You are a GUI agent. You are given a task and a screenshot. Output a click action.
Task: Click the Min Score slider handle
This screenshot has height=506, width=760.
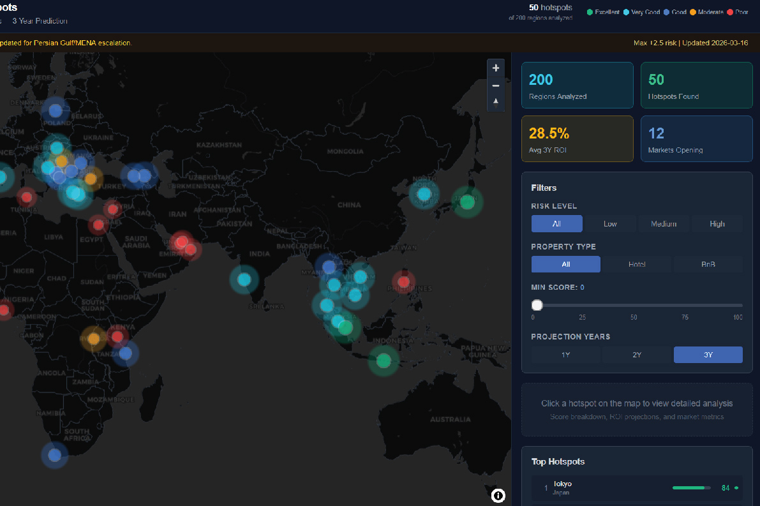tap(537, 306)
